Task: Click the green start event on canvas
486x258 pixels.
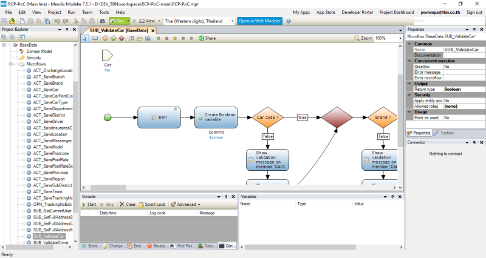Action: 108,117
